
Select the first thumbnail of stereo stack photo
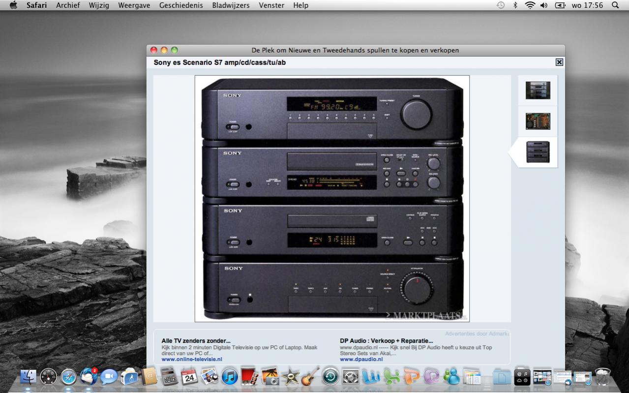[x=538, y=91]
